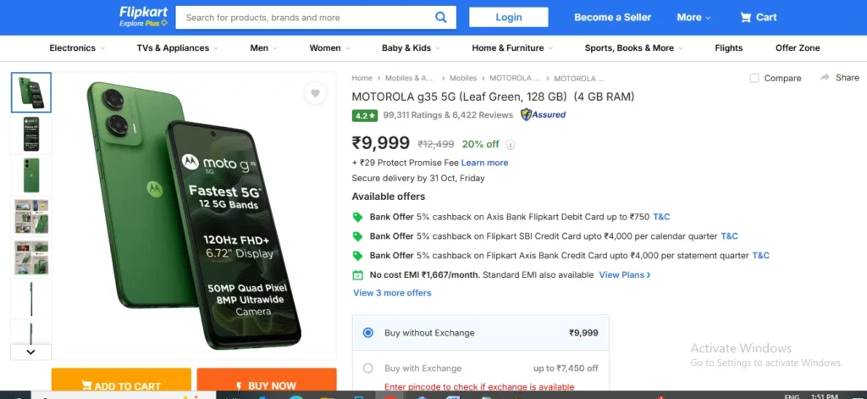
Task: Click the 4.2 star rating badge
Action: (x=365, y=115)
